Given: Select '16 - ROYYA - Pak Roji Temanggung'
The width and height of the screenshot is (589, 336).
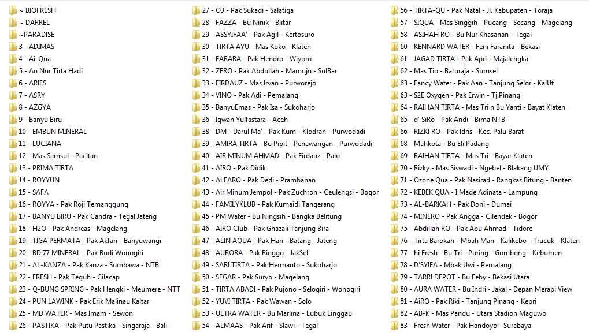Looking at the screenshot, I should [73, 204].
